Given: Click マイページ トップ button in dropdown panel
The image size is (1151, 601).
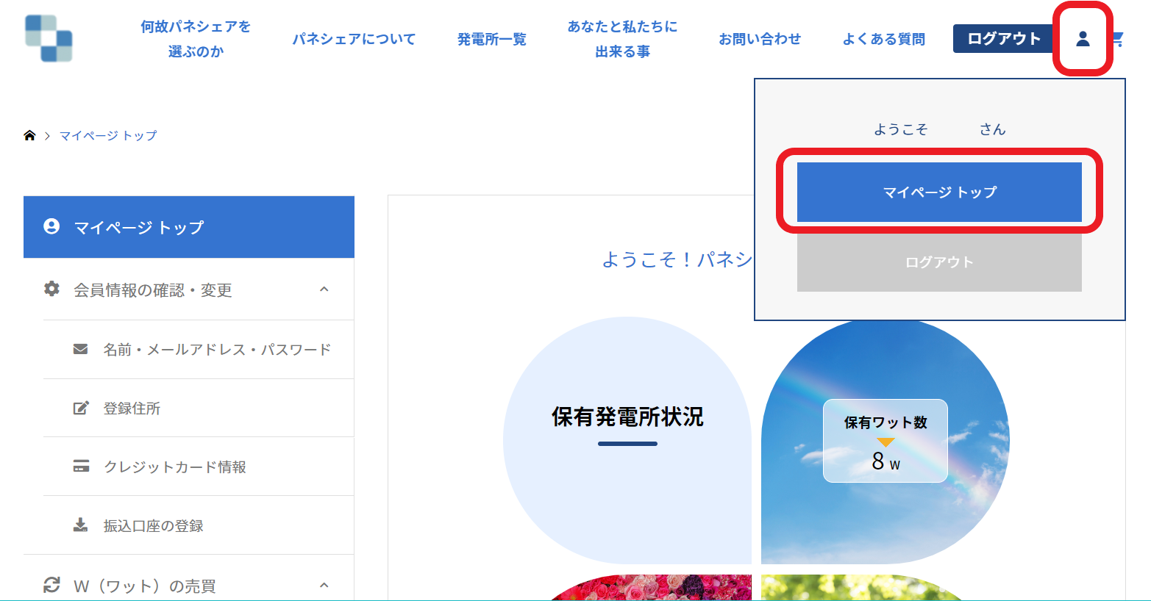Looking at the screenshot, I should tap(939, 192).
